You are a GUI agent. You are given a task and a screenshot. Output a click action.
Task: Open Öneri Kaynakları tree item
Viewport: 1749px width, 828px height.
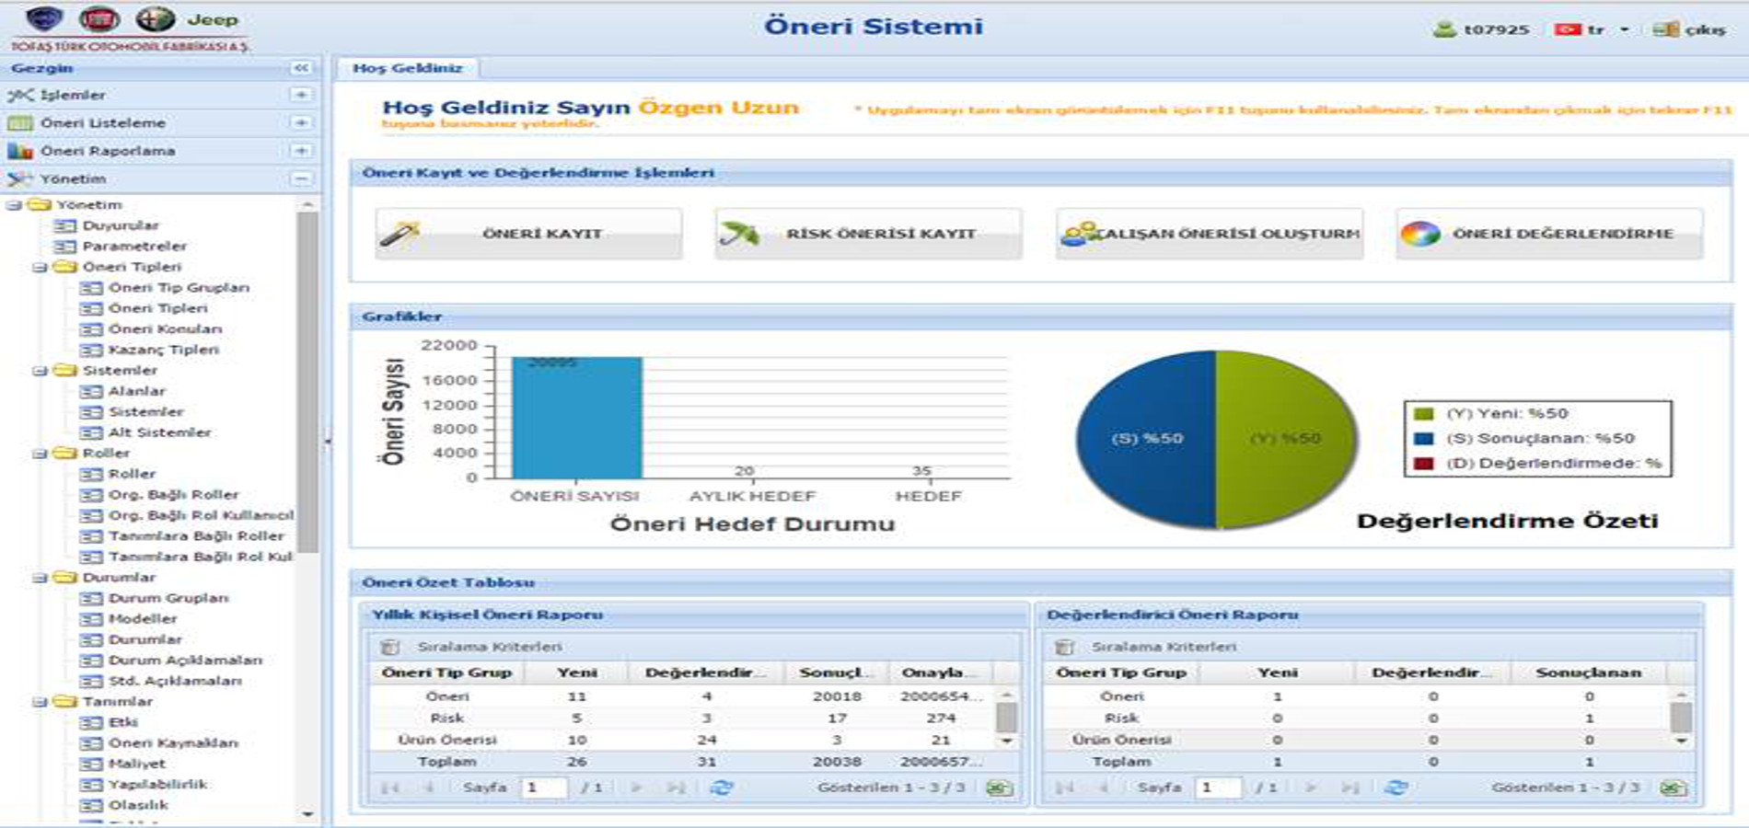click(x=173, y=743)
